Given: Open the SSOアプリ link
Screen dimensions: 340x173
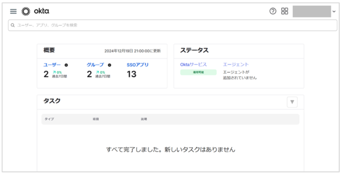Looking at the screenshot, I should 138,65.
